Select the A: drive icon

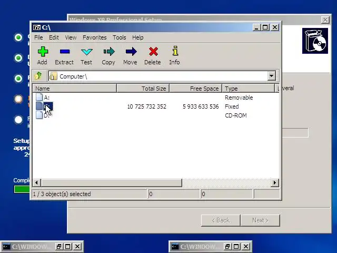pos(39,97)
